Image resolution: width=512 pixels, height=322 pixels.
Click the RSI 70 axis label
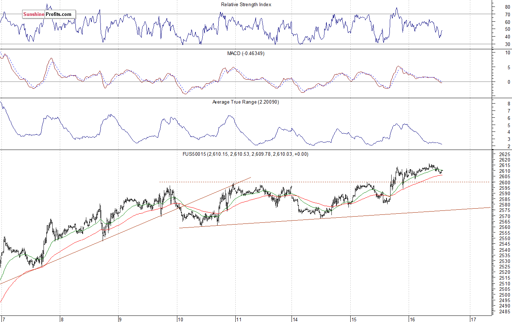[x=508, y=15]
